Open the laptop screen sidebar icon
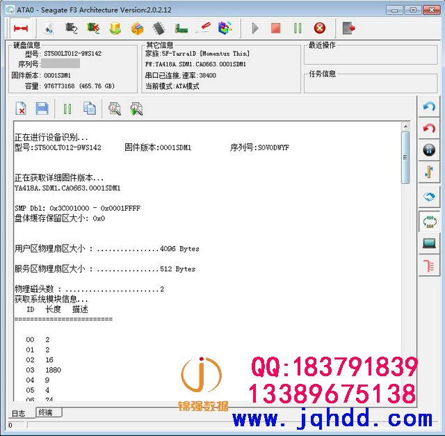This screenshot has width=445, height=436. [429, 243]
